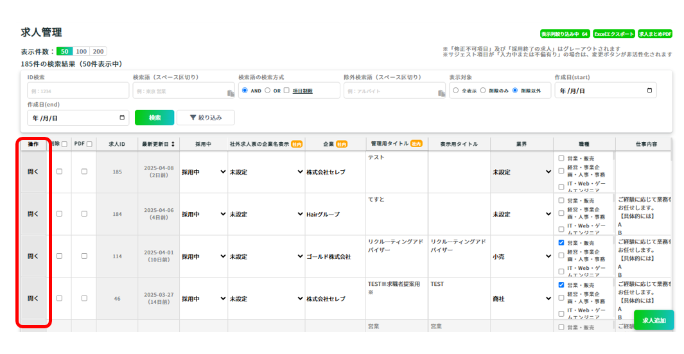Click paste icon in 除外検索語 field
The width and height of the screenshot is (684, 354).
coord(441,93)
